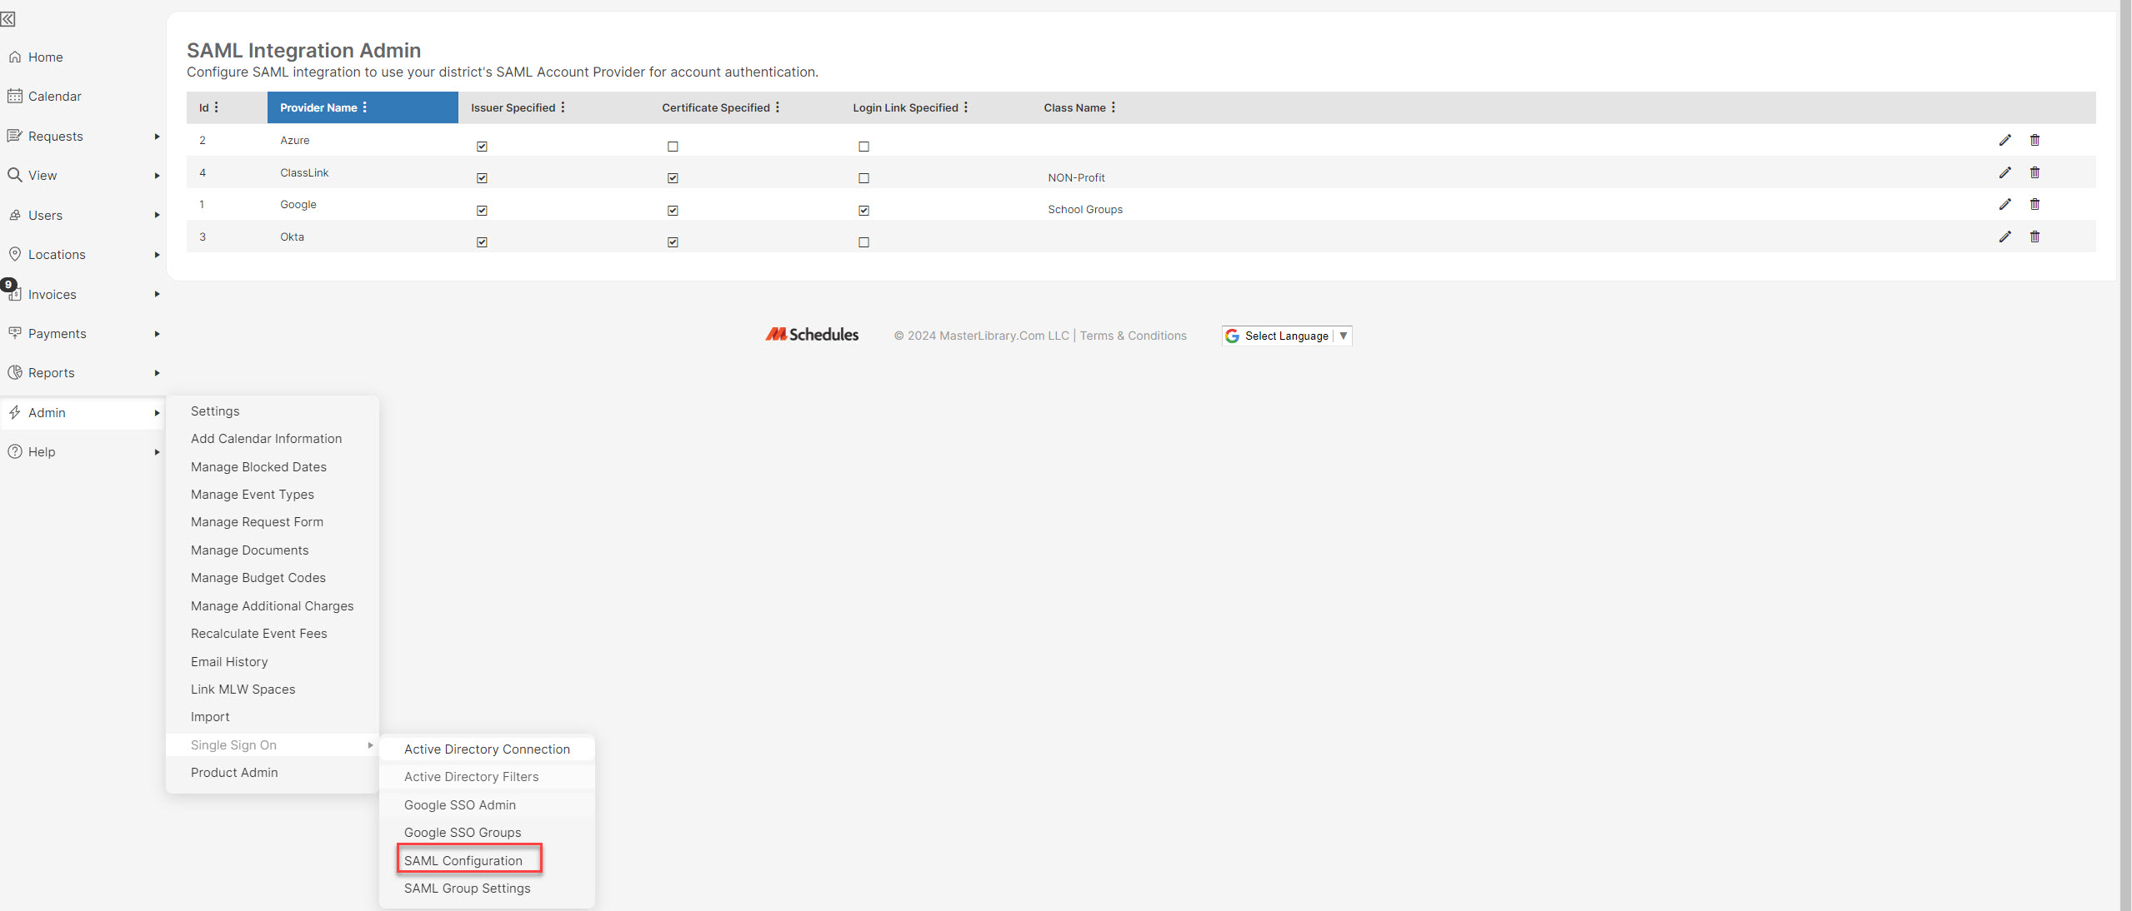Uncheck Login Link Specified for Google
Screen dimensions: 2132x911
[864, 210]
